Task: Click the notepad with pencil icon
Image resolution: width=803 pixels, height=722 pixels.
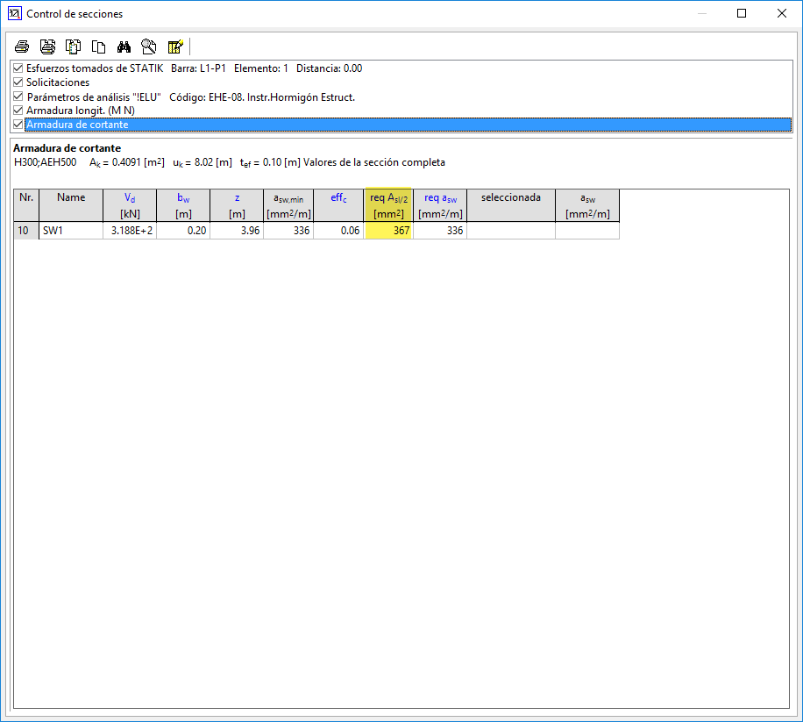Action: click(x=175, y=46)
